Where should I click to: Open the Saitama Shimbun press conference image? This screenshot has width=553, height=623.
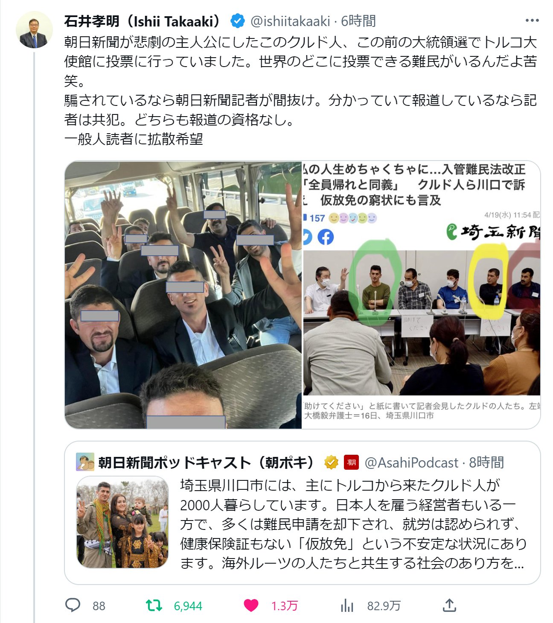(x=422, y=295)
